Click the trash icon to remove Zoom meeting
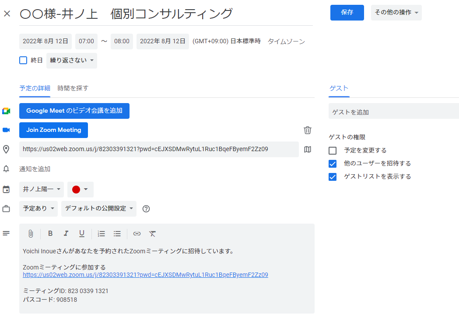The image size is (459, 328). [x=308, y=130]
